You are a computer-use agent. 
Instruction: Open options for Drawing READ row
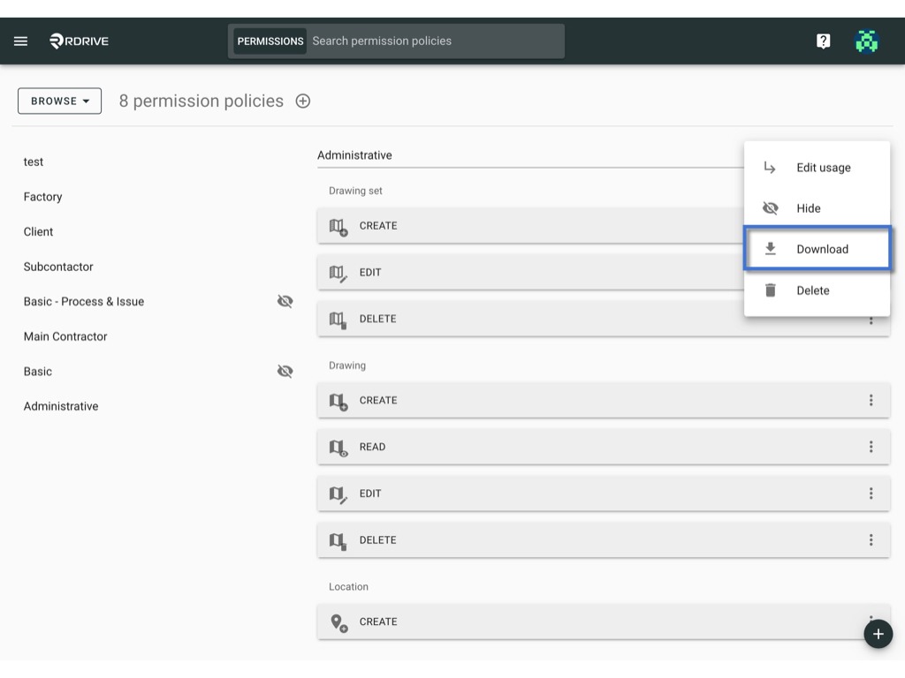click(871, 447)
